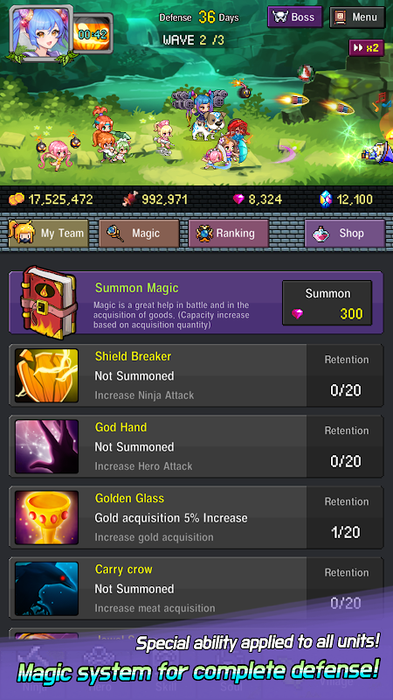Tap the pink gem currency counter
Viewport: 393px width, 700px height.
[x=258, y=199]
